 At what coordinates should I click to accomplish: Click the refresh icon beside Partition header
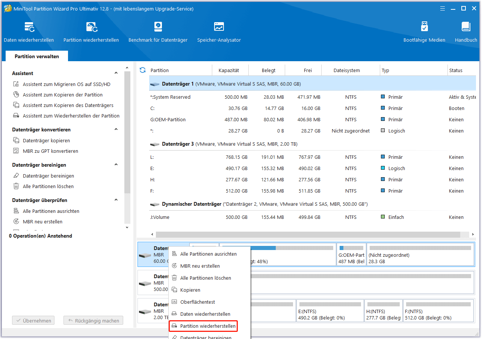click(142, 70)
